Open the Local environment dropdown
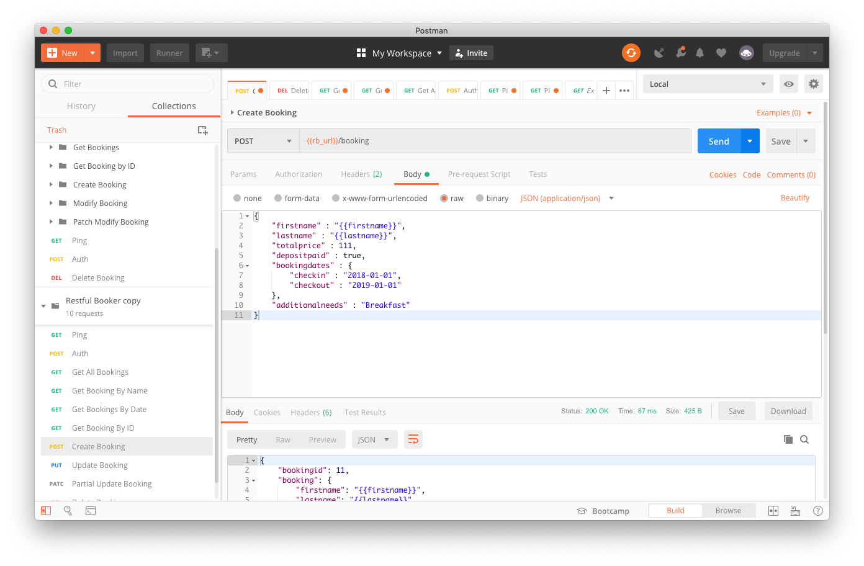Image resolution: width=864 pixels, height=566 pixels. pyautogui.click(x=707, y=84)
